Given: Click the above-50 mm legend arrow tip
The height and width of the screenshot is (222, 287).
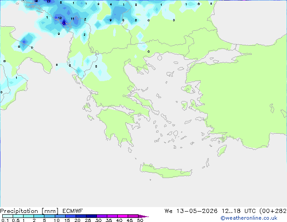Looking at the screenshot, I should click(143, 216).
